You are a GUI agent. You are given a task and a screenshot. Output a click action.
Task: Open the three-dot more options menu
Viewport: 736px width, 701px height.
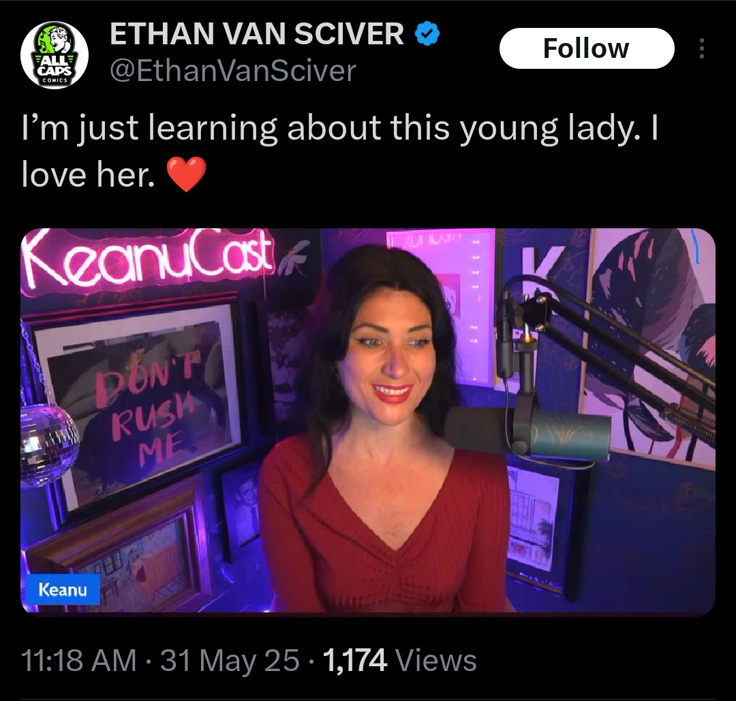pyautogui.click(x=701, y=48)
